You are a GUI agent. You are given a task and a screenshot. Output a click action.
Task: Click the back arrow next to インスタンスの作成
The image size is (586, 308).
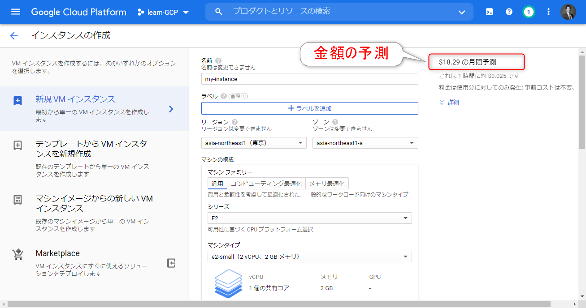coord(14,36)
